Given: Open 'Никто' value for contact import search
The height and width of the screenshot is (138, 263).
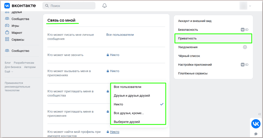Looking at the screenshot, I should [115, 132].
